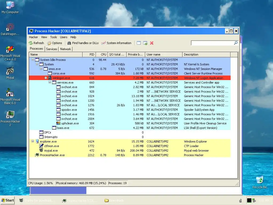This screenshot has height=205, width=273.
Task: Switch to the Services tab
Action: [51, 49]
